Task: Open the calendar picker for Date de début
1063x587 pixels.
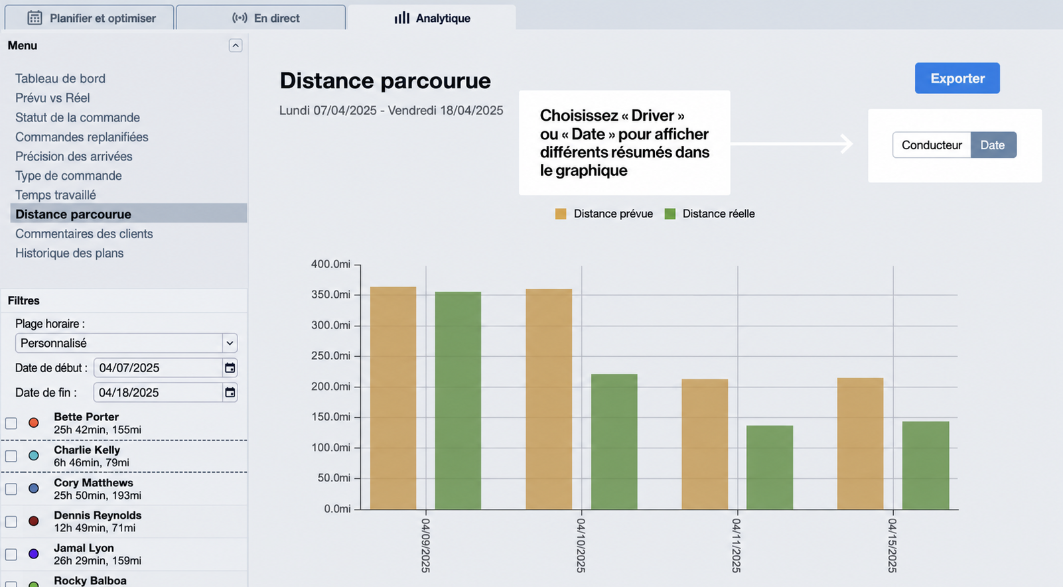Action: [x=230, y=368]
